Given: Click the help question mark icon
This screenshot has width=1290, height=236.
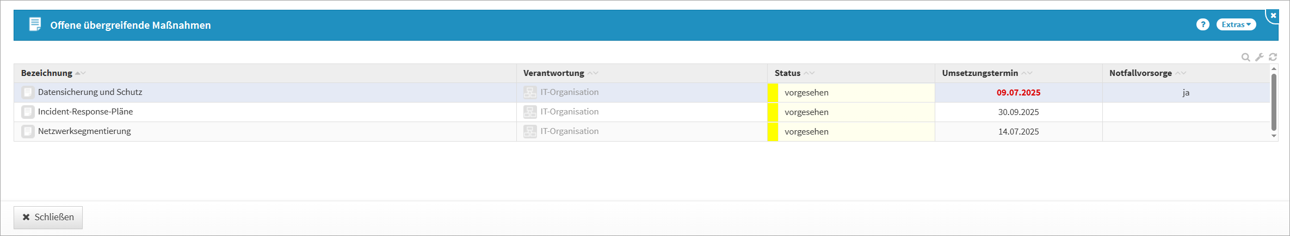Looking at the screenshot, I should pos(1202,24).
